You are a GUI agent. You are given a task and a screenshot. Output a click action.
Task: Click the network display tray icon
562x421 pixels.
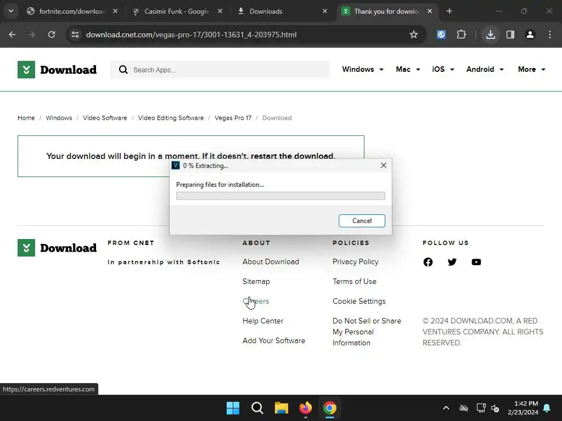point(481,408)
